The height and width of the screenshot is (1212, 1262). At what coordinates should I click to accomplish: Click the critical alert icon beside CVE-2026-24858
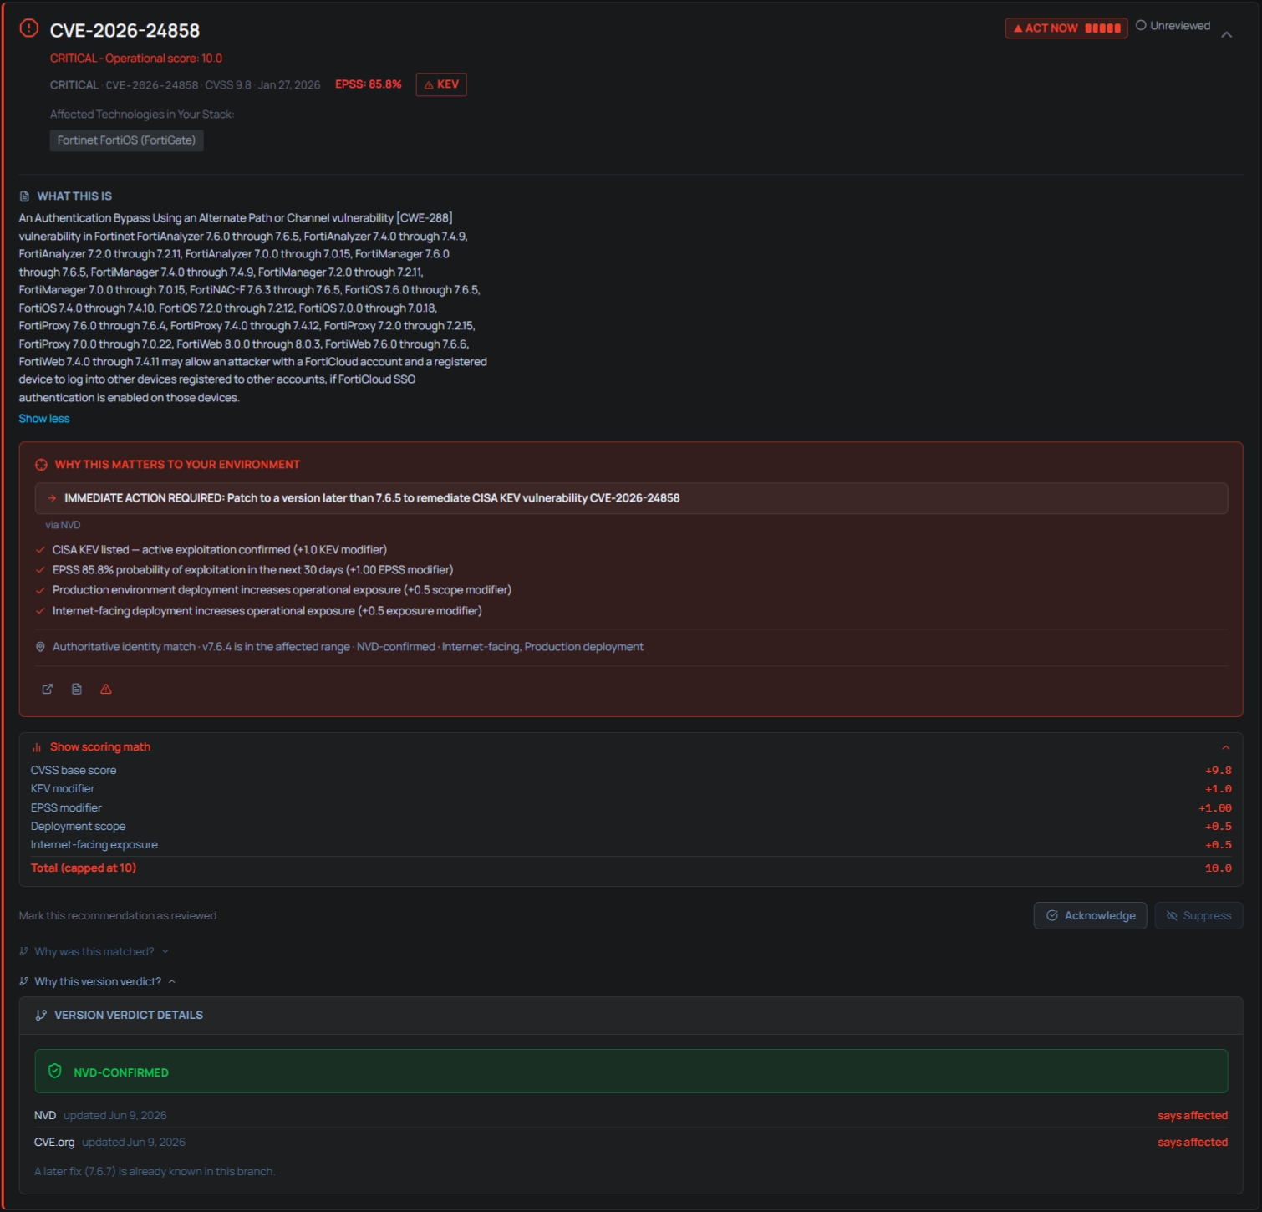[29, 28]
